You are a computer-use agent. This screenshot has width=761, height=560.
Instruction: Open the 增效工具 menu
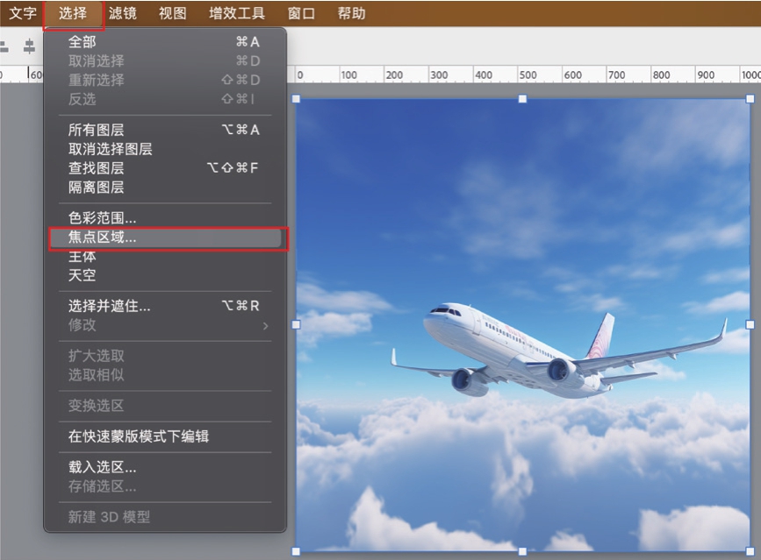(237, 13)
